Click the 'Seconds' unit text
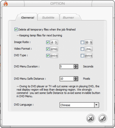 coord(88,67)
